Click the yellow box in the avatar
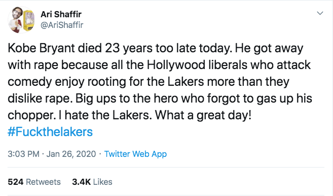Viewport: 333px width, 196px height. point(29,21)
